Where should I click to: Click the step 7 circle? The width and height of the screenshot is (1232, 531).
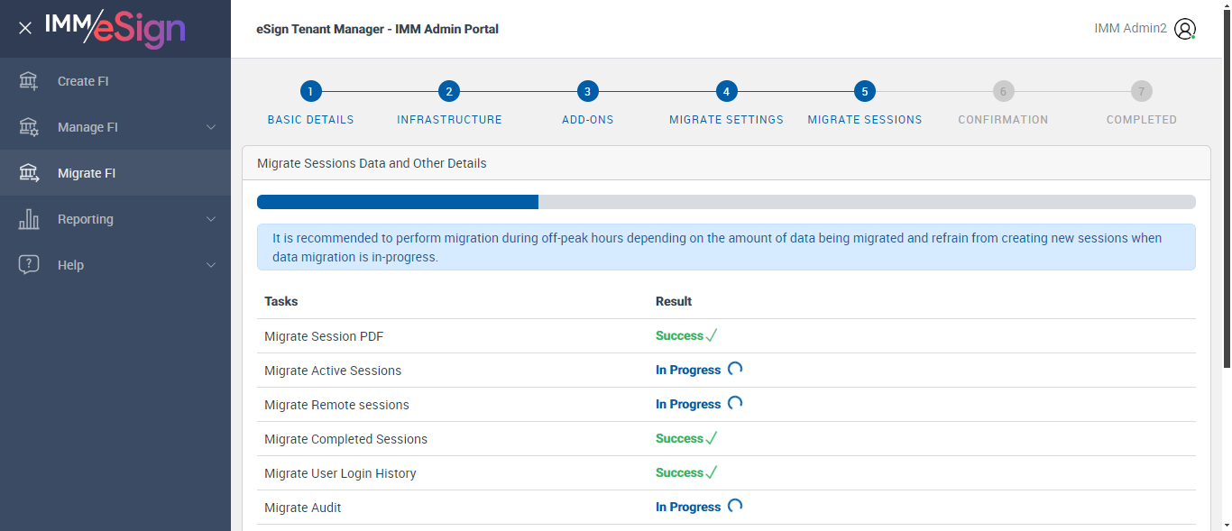(1142, 91)
